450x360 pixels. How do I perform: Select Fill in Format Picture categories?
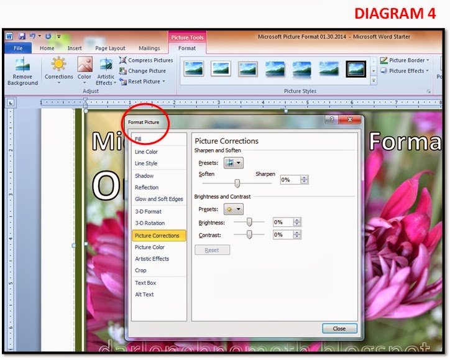pos(158,139)
